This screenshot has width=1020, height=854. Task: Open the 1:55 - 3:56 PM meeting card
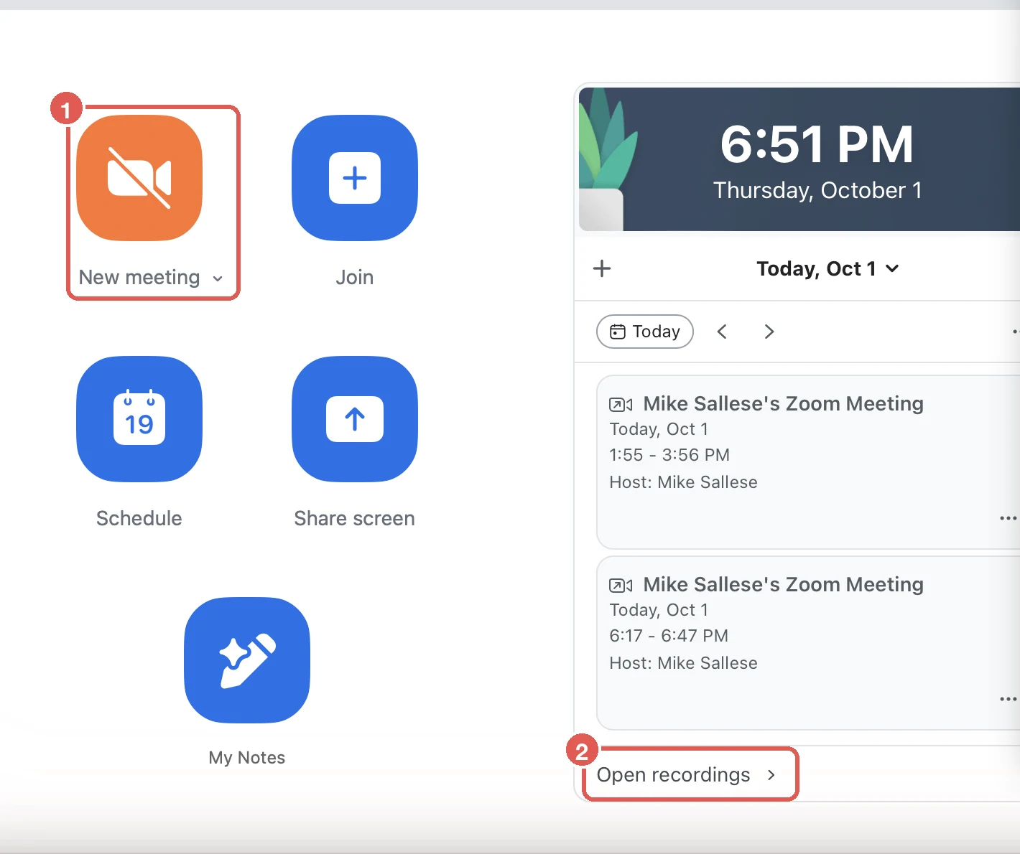click(808, 462)
